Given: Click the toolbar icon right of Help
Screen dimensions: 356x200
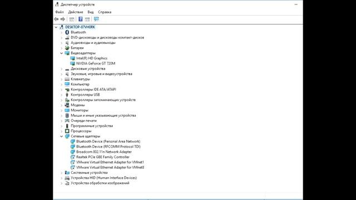Looking at the screenshot, I should [x=87, y=19].
